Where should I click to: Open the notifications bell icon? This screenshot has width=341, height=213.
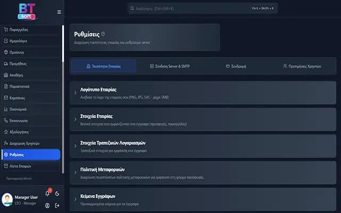(x=47, y=194)
